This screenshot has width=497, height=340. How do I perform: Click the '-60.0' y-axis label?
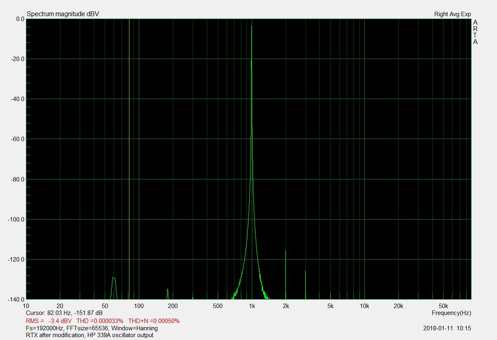[18, 139]
